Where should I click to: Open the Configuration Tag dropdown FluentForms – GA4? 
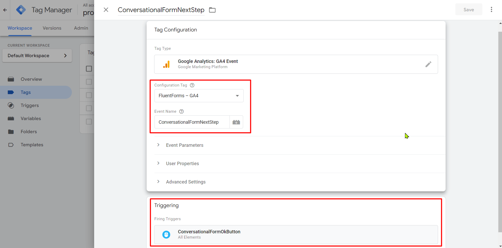[x=199, y=96]
